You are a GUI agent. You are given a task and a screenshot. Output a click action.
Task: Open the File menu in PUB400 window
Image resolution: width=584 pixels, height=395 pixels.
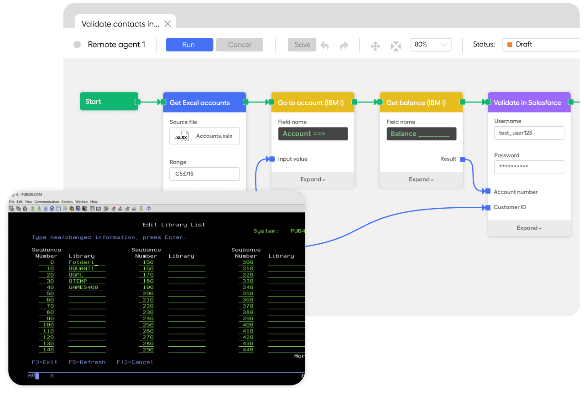click(x=11, y=201)
